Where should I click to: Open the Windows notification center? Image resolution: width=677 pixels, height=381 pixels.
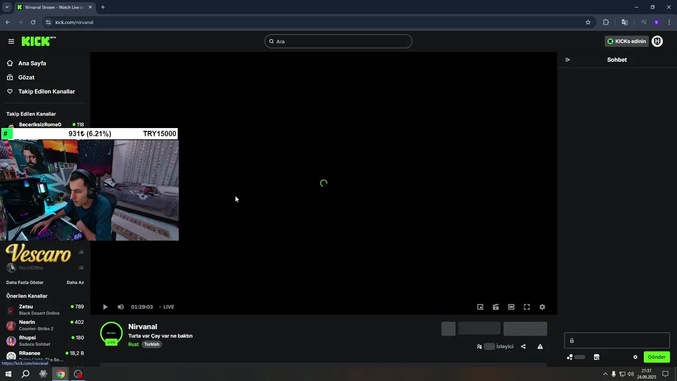665,374
